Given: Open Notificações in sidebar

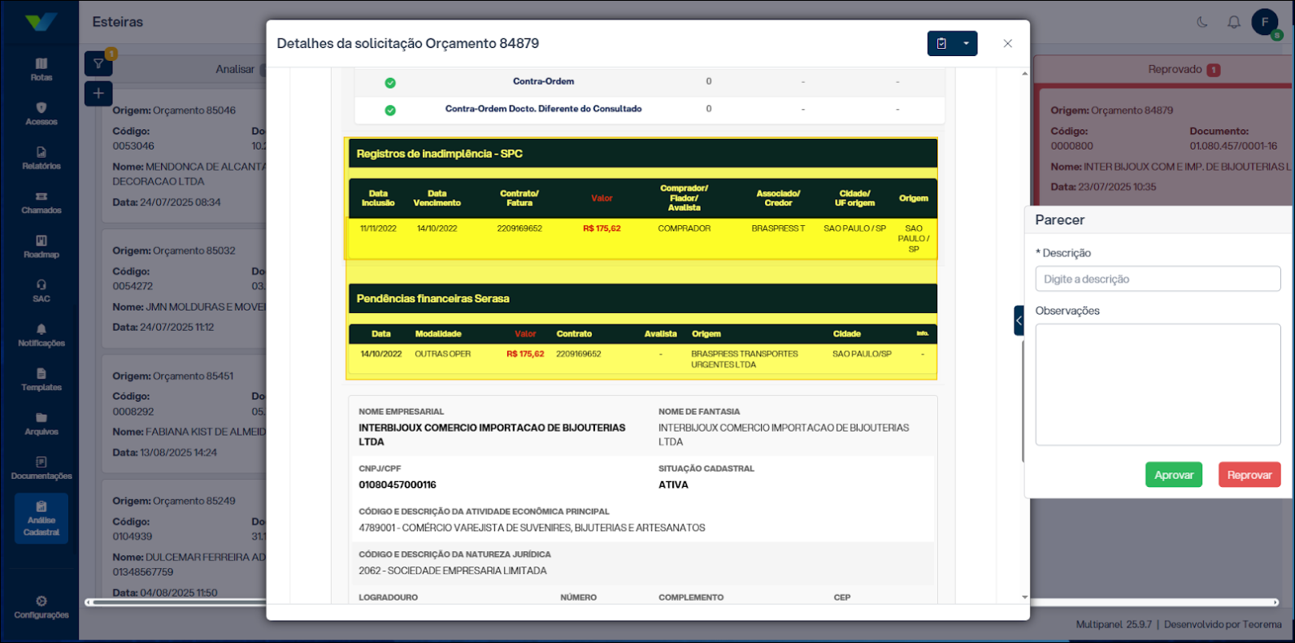Looking at the screenshot, I should (x=41, y=335).
